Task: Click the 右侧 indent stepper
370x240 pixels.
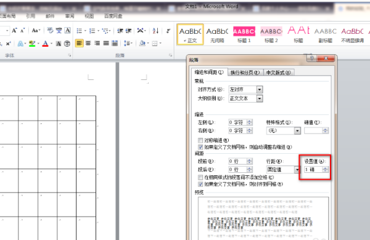Action: coord(249,130)
